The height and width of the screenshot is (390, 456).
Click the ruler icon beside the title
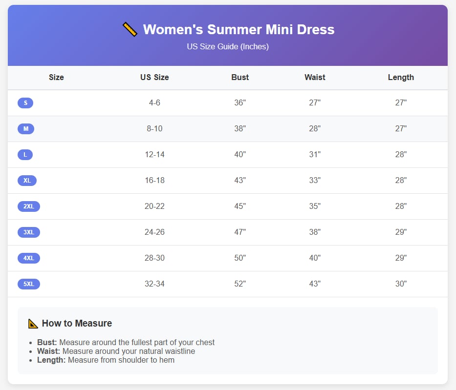[x=130, y=29]
